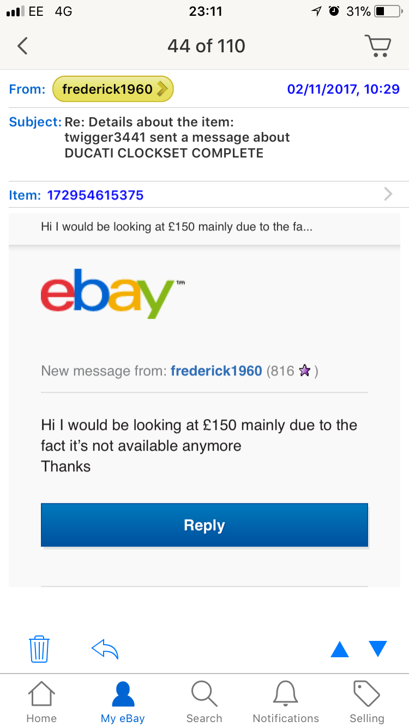
Task: Tap the blue Reply button
Action: click(x=204, y=525)
